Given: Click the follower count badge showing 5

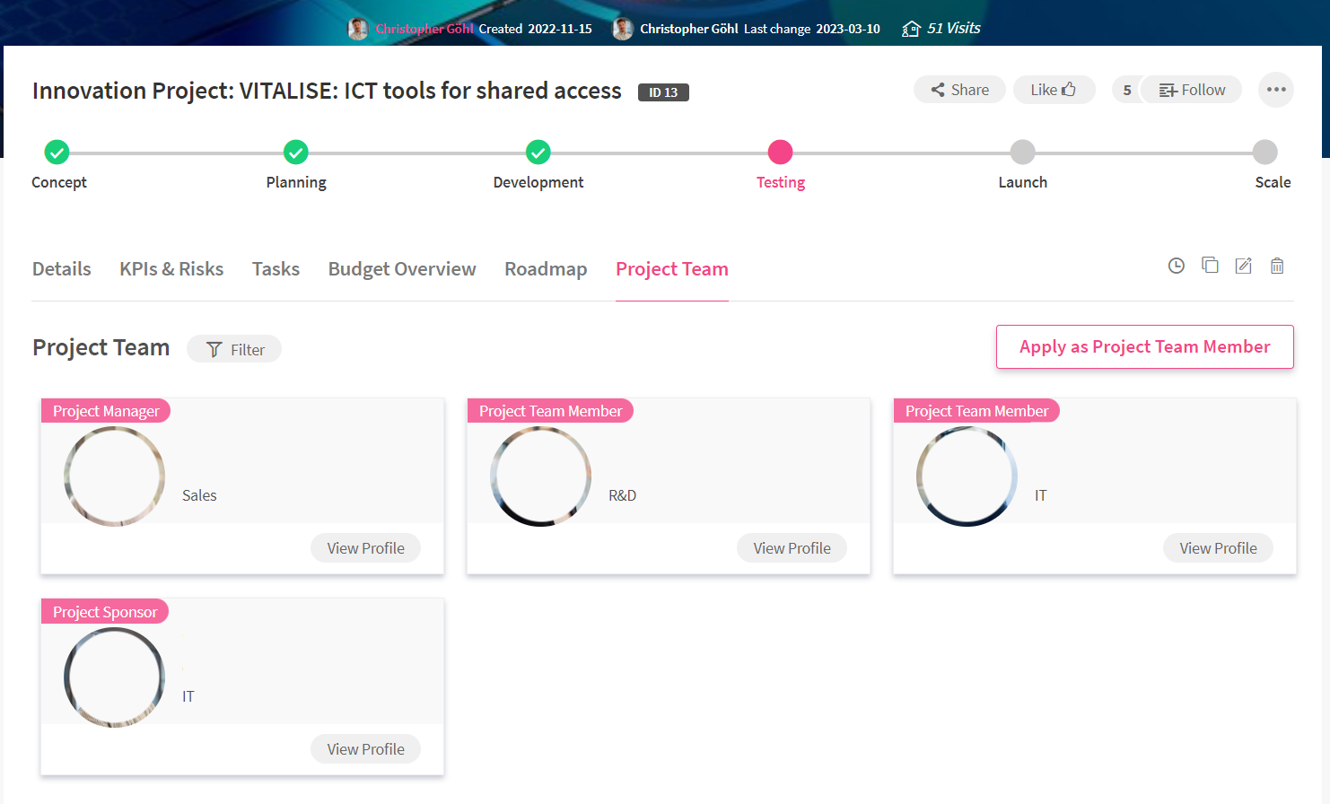Looking at the screenshot, I should (x=1126, y=90).
